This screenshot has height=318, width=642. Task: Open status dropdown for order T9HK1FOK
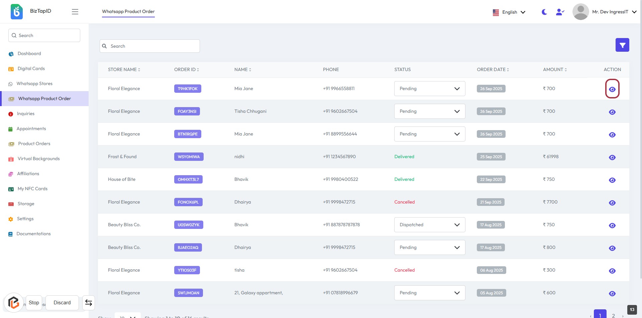pos(429,89)
